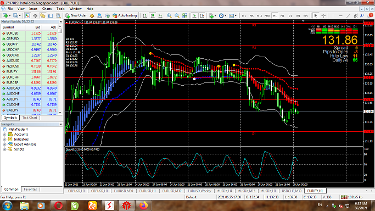Switch timeframe to M15
The width and height of the screenshot is (375, 211).
click(x=260, y=15)
